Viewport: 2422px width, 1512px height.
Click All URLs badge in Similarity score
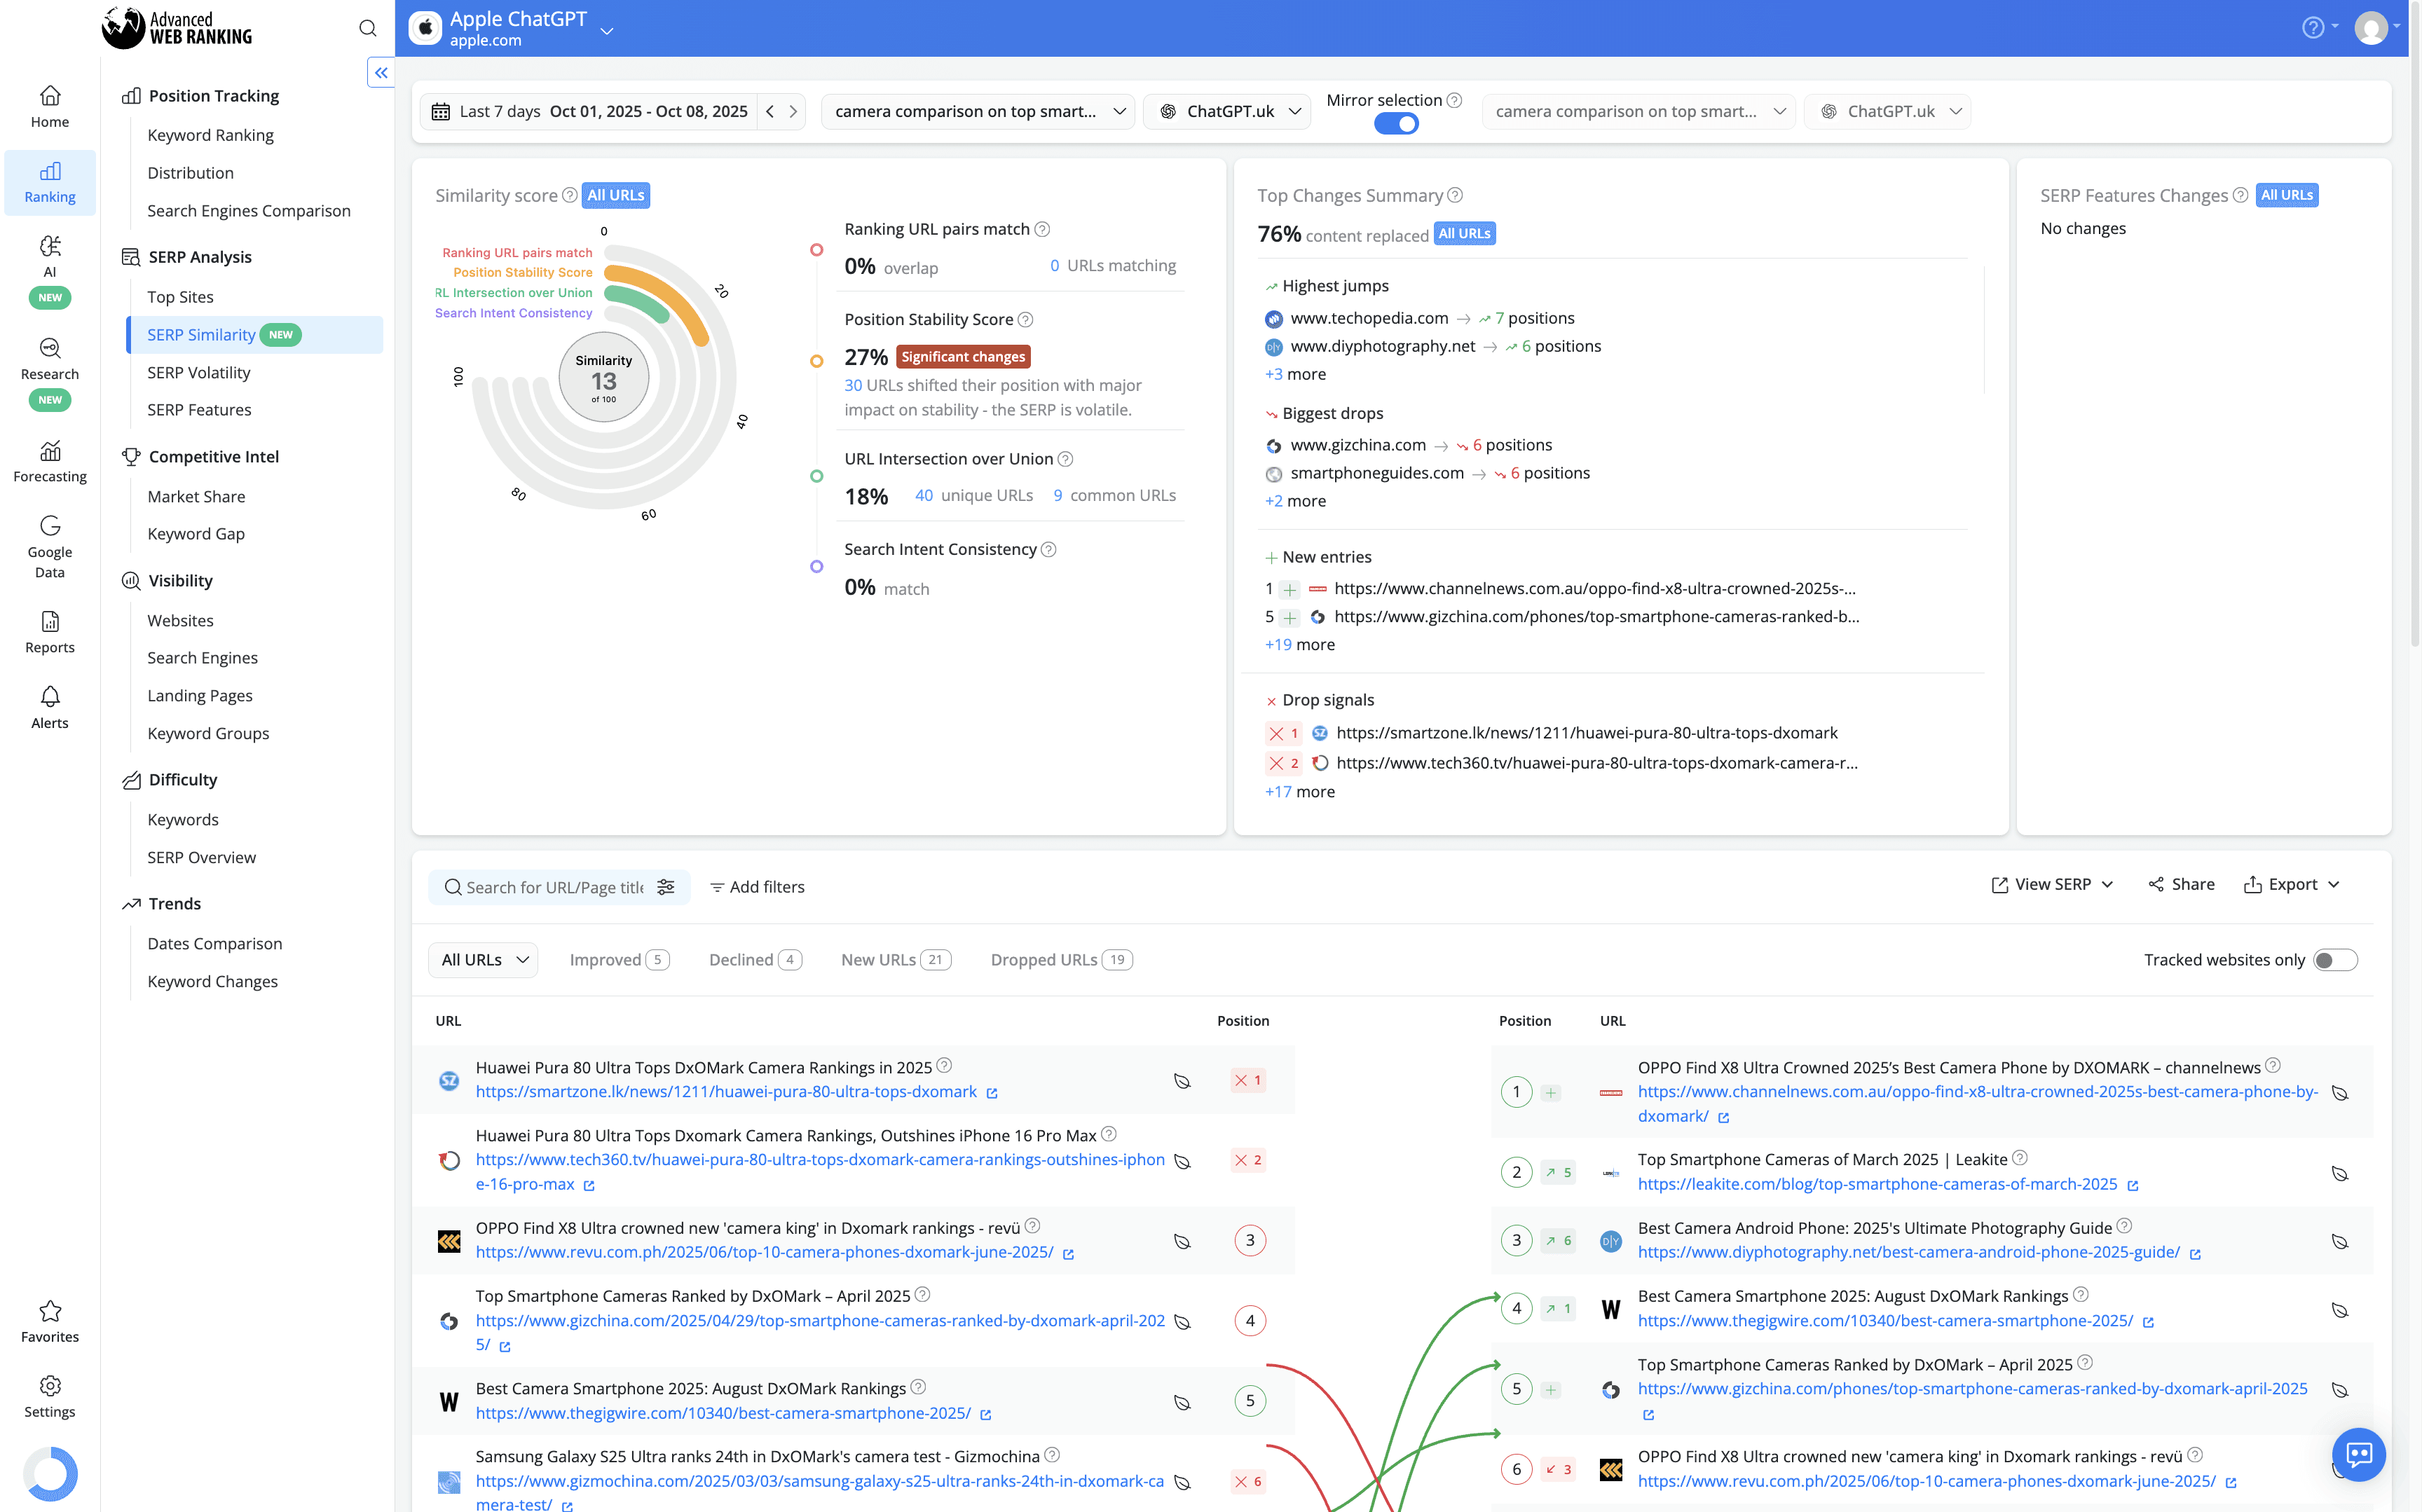click(x=616, y=195)
